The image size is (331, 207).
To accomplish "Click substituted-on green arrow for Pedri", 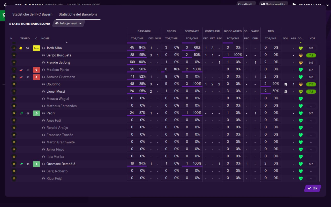I will tap(36, 113).
